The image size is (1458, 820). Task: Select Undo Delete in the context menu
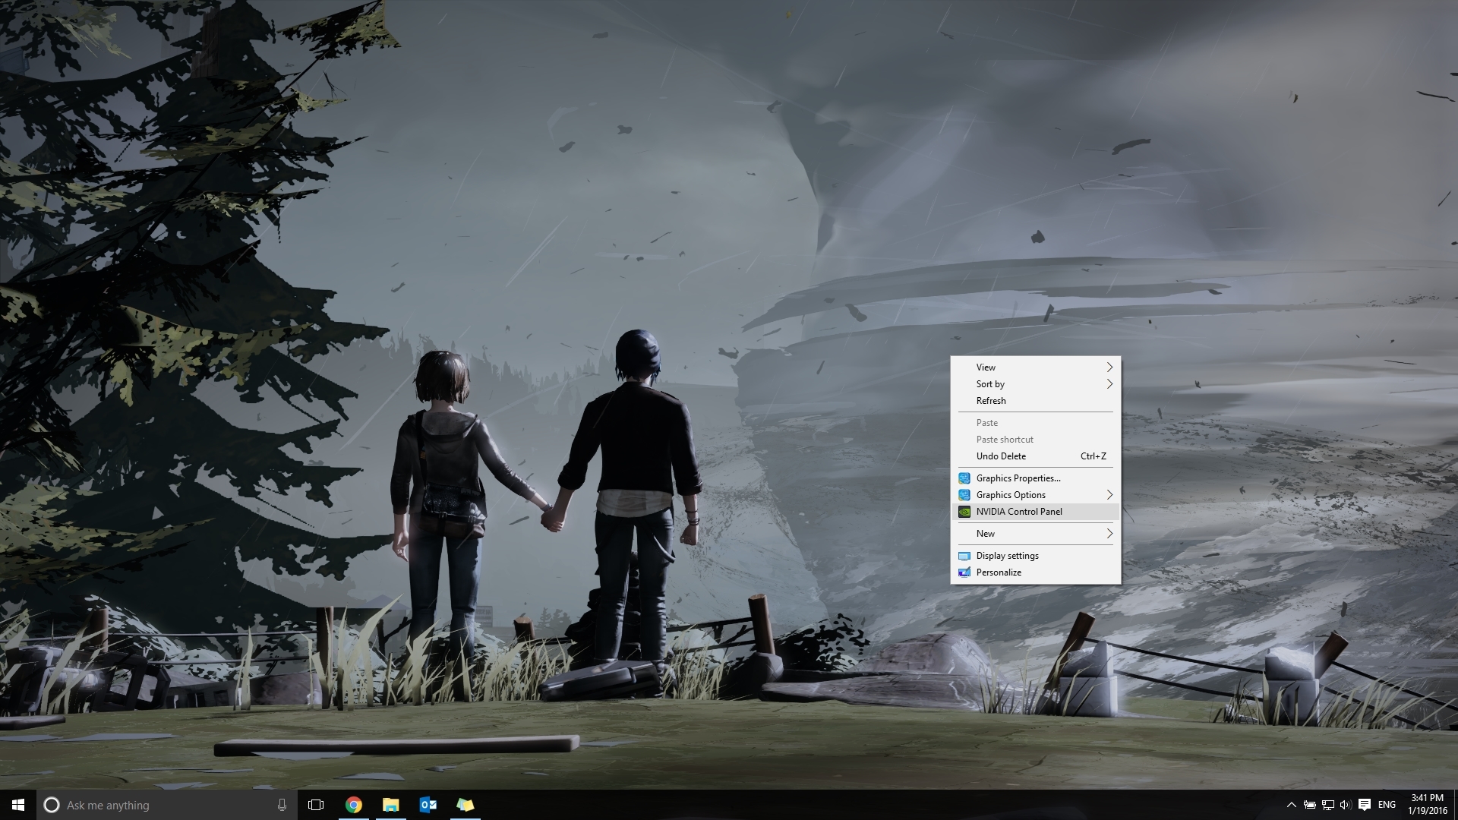click(1001, 456)
